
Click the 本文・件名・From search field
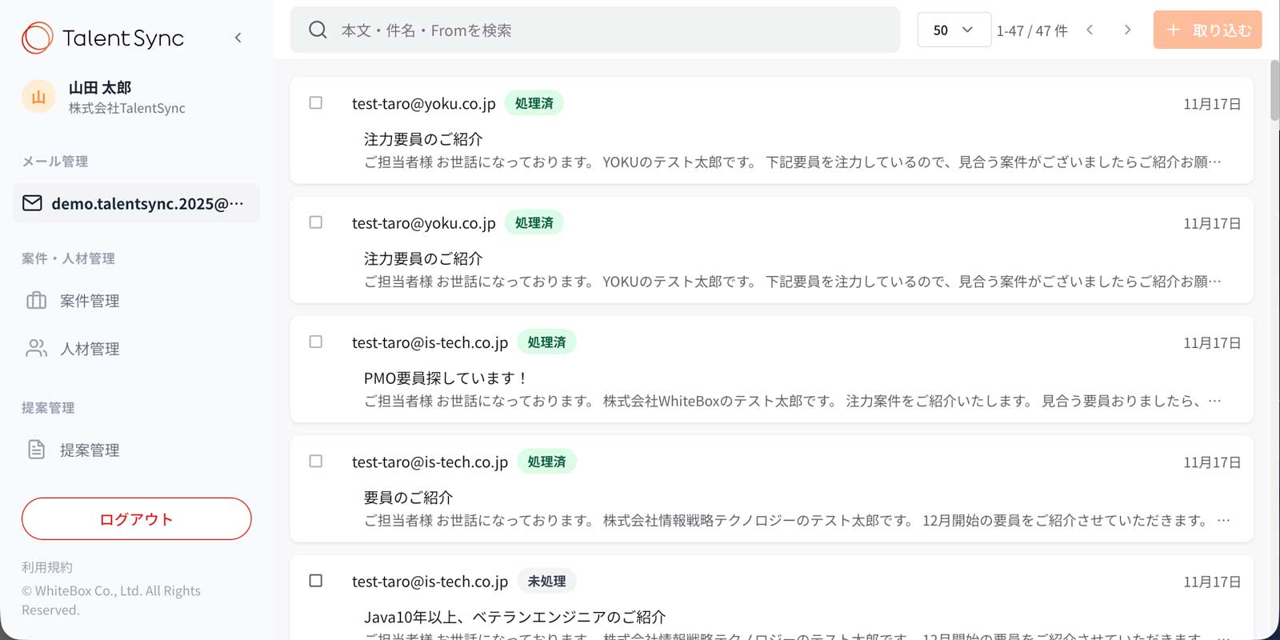point(608,30)
